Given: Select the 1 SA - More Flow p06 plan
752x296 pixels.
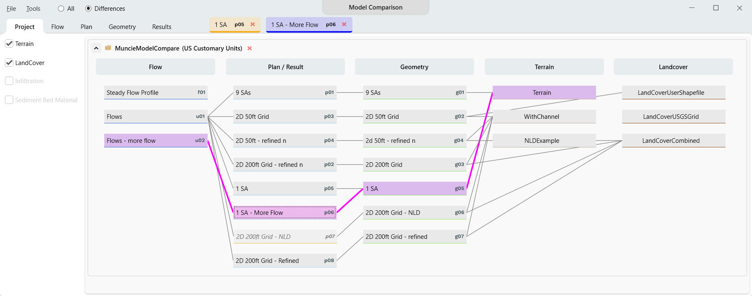Looking at the screenshot, I should (285, 213).
